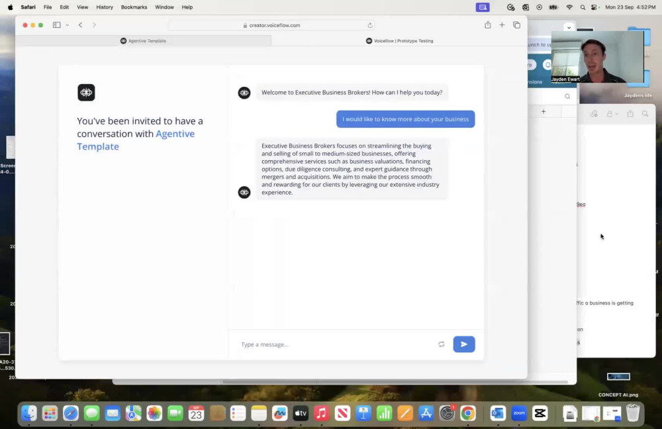Image resolution: width=662 pixels, height=429 pixels.
Task: Open a new tab with the plus icon
Action: [502, 25]
